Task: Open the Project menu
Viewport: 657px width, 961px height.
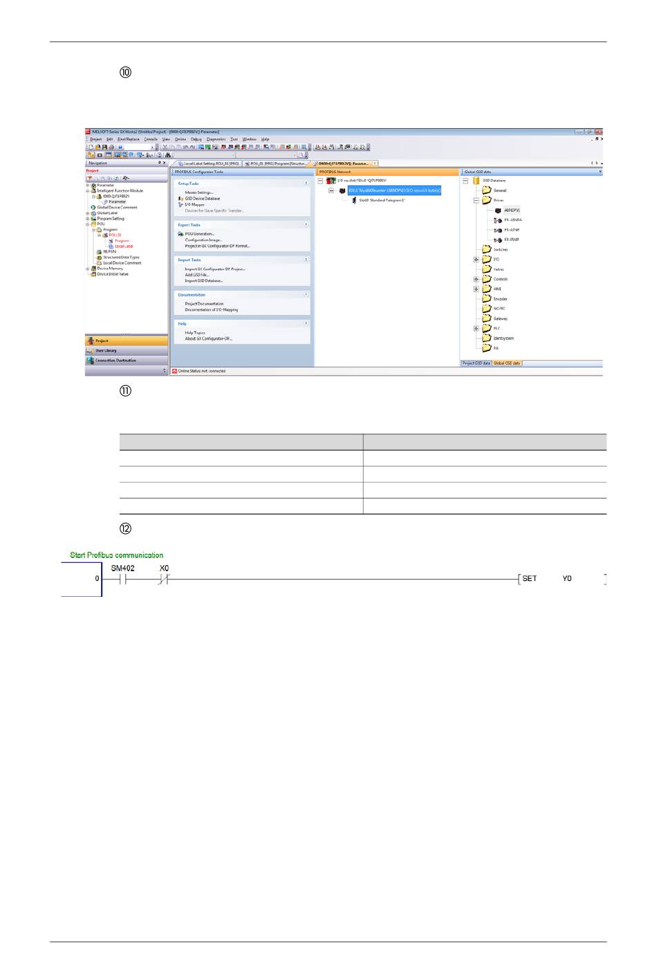Action: (x=95, y=139)
